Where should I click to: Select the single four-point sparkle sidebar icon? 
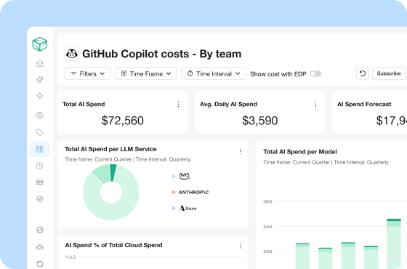pos(40,96)
